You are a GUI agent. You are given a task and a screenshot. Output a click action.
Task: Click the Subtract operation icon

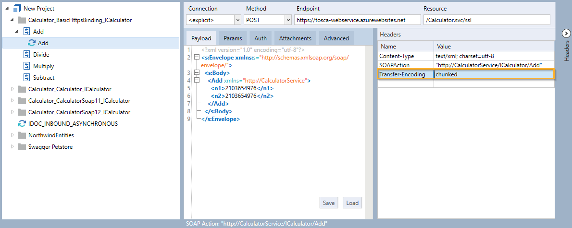pyautogui.click(x=27, y=78)
